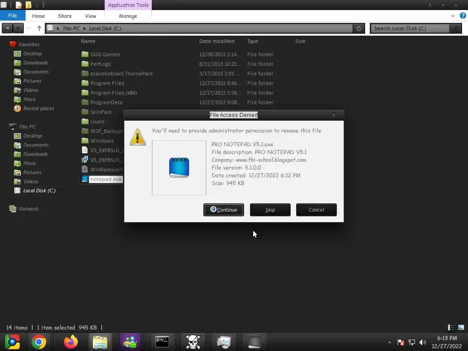
Task: Cancel the File Access Denied dialog
Action: tap(316, 210)
